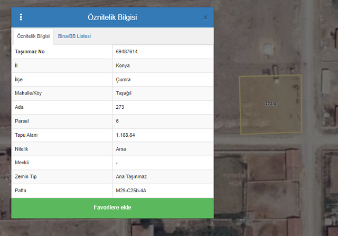Image resolution: width=338 pixels, height=236 pixels.
Task: Click the Zemin Tip row label
Action: click(27, 177)
